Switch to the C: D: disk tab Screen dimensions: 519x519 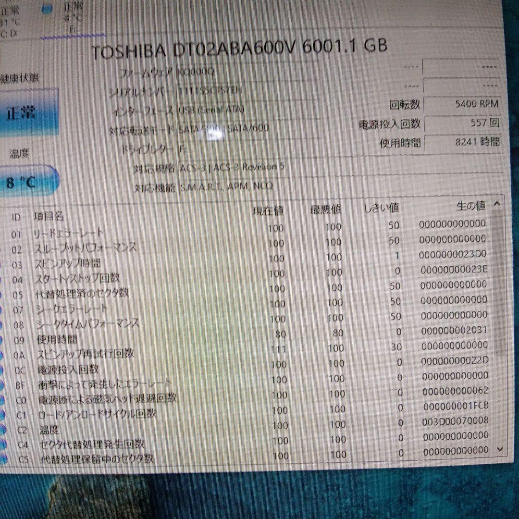[x=10, y=22]
